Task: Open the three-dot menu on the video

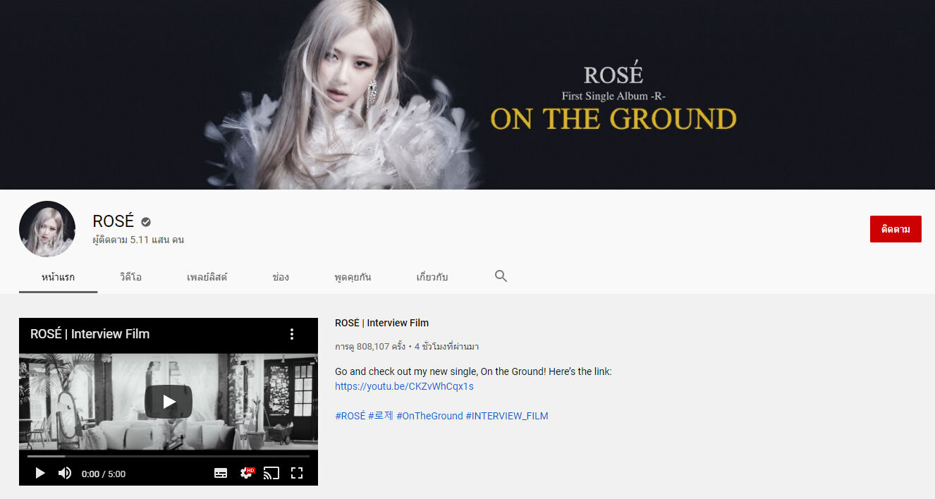Action: point(292,334)
